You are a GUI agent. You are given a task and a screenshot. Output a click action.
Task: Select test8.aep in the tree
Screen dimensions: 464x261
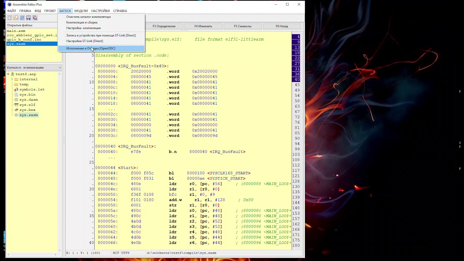26,74
